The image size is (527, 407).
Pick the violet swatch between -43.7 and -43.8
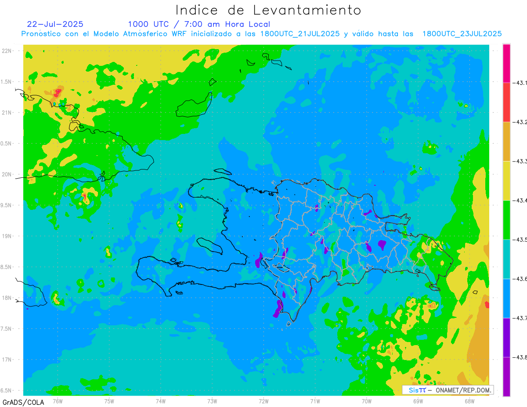(x=506, y=337)
